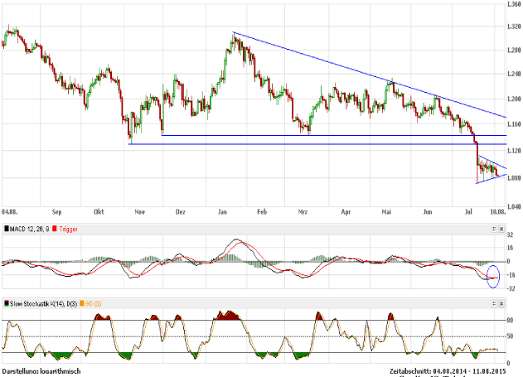This screenshot has width=523, height=377.
Task: Click the black MACD legend square
Action: click(6, 227)
